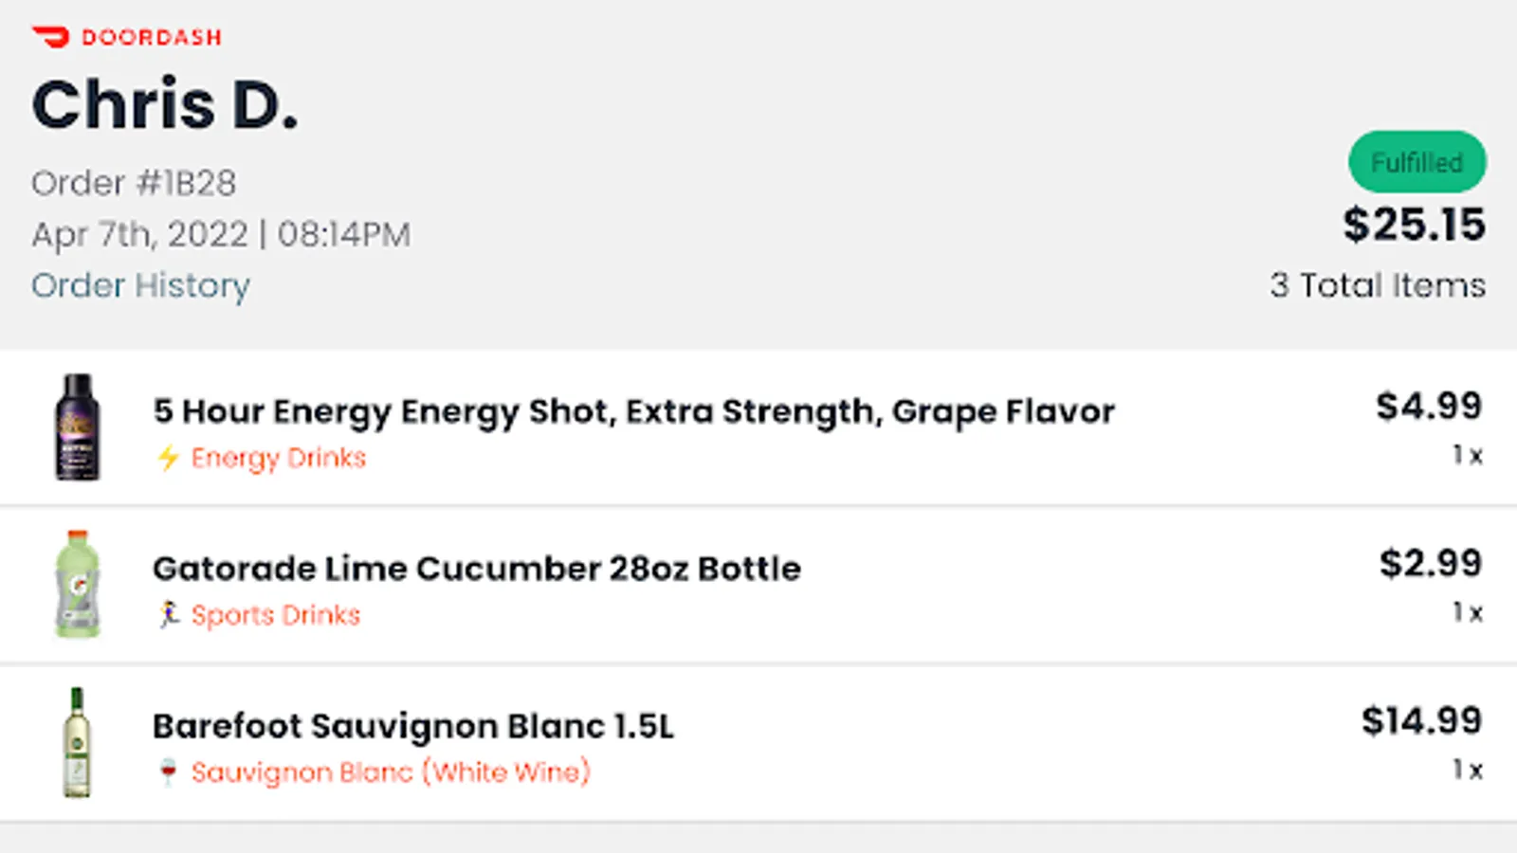Select the Gatorade bottle thumbnail

78,584
